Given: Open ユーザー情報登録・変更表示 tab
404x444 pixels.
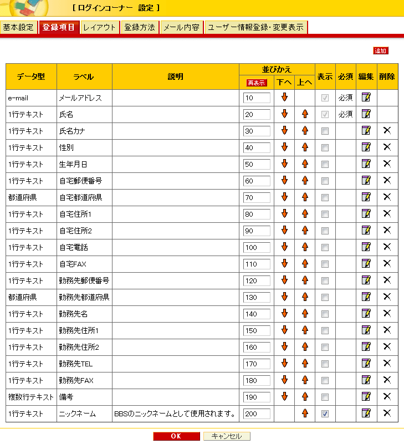Looking at the screenshot, I should coord(255,28).
